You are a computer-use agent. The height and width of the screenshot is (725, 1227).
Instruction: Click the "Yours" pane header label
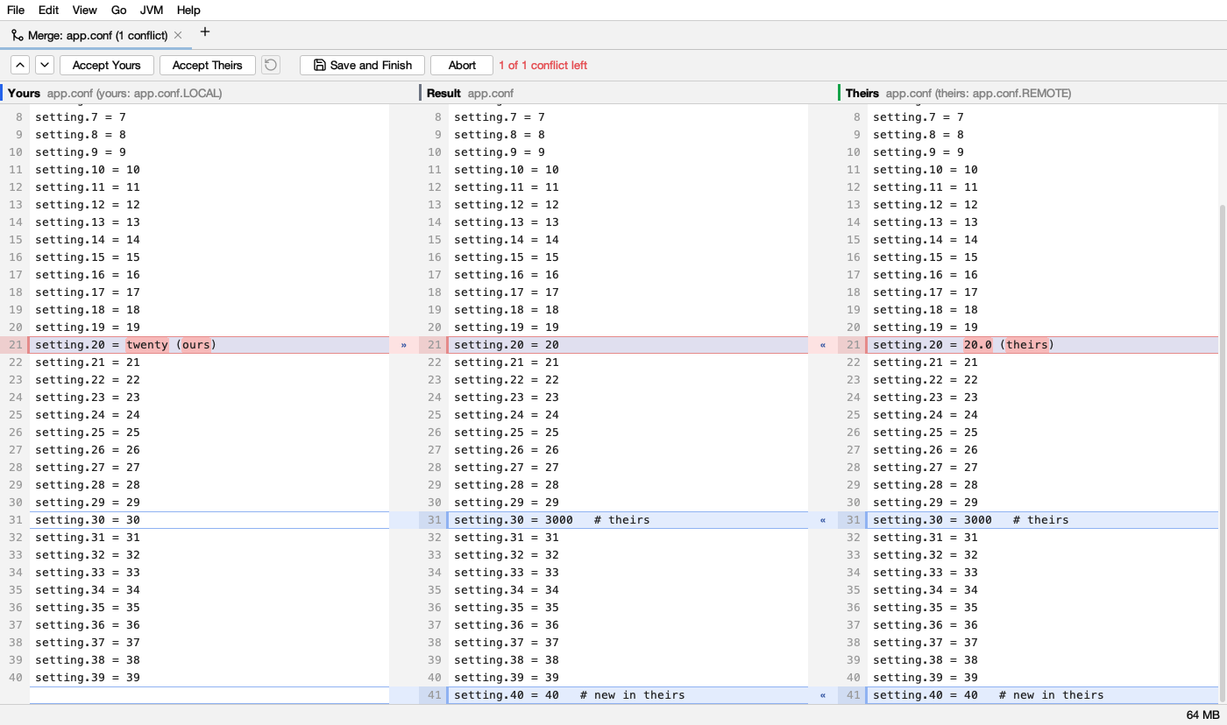pyautogui.click(x=24, y=93)
